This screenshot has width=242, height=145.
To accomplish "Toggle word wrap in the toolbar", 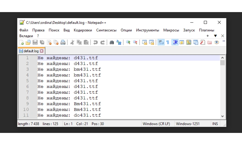I will point(161,42).
